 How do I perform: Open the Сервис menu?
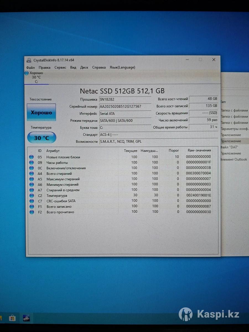point(60,68)
